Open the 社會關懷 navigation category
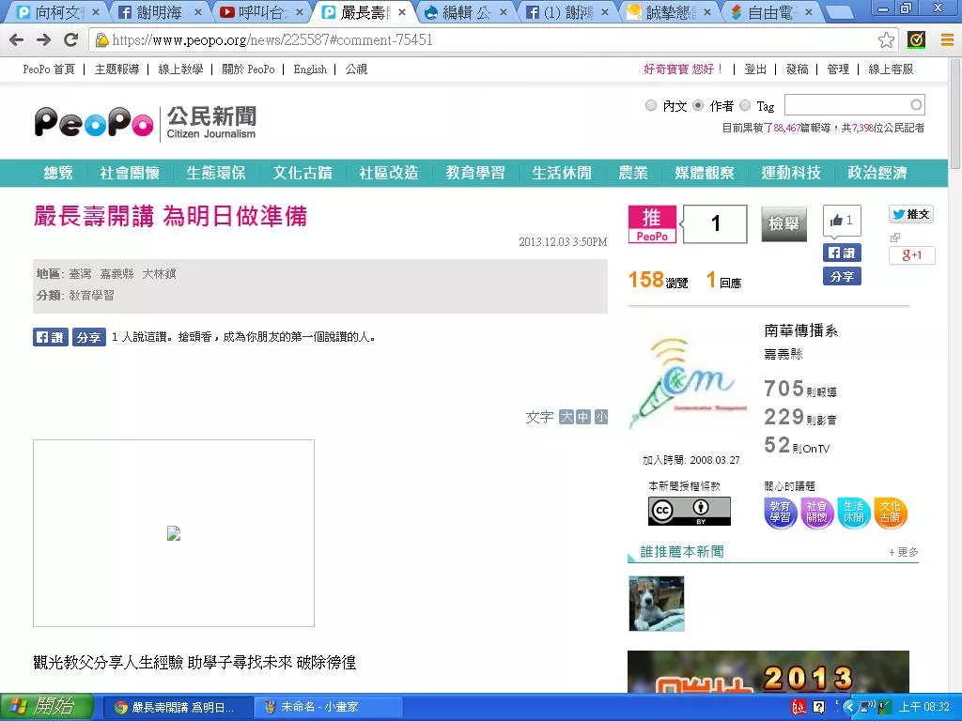Viewport: 962px width, 721px height. point(130,173)
